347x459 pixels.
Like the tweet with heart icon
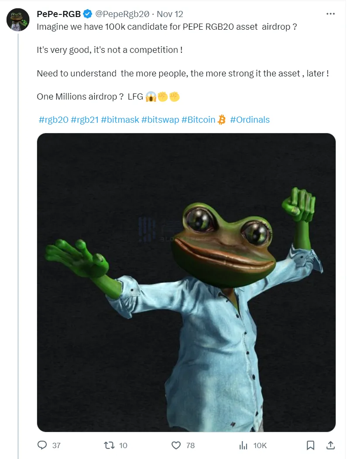(x=176, y=445)
